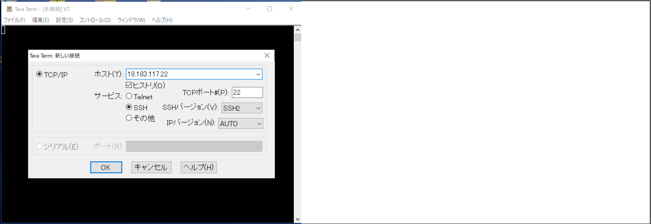
Task: Open the 編集(E) menu
Action: pos(41,20)
